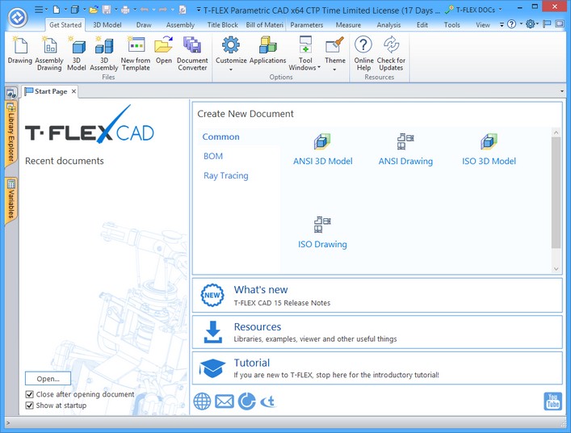Click the full screen icon in ribbon bar
The width and height of the screenshot is (571, 433).
(x=560, y=24)
